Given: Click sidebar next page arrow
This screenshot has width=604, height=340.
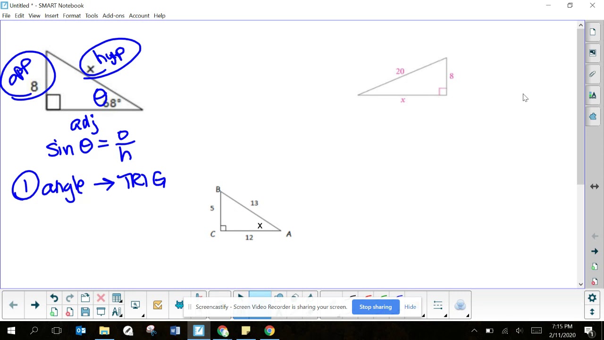Looking at the screenshot, I should point(595,251).
